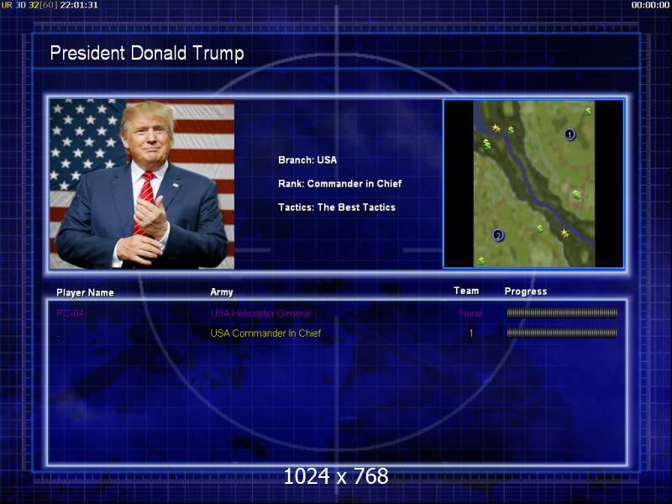Click the Branch: USA text

coord(307,160)
